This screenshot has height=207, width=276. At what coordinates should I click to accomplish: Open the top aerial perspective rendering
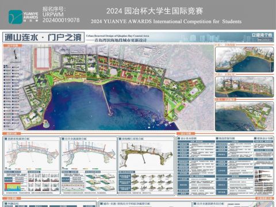click(244, 60)
